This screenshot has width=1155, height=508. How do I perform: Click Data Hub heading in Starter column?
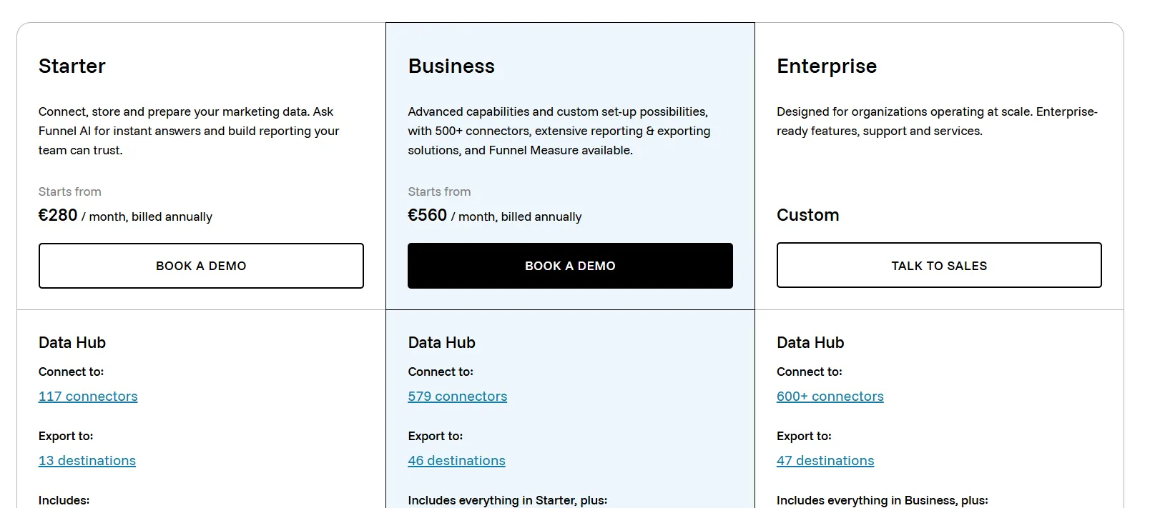tap(72, 343)
